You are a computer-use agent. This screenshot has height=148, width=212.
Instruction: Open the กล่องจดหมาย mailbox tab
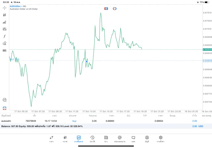click(x=120, y=139)
